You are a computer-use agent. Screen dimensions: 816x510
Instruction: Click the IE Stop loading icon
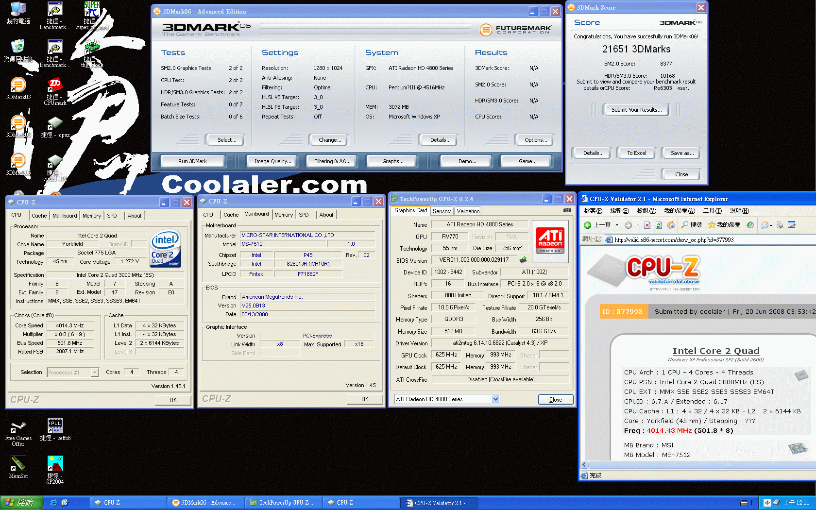(647, 225)
